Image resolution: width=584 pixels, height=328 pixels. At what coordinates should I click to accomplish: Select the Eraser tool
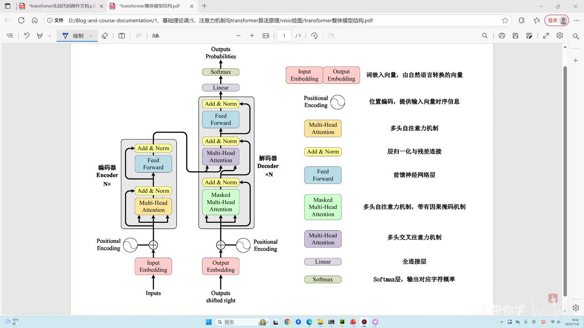point(104,36)
